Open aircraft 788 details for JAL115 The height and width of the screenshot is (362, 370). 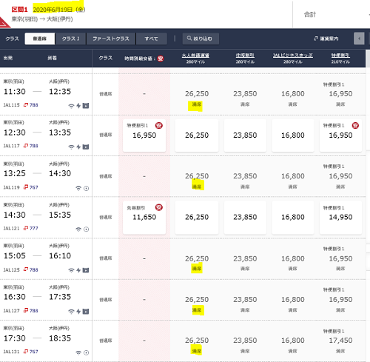[x=31, y=105]
